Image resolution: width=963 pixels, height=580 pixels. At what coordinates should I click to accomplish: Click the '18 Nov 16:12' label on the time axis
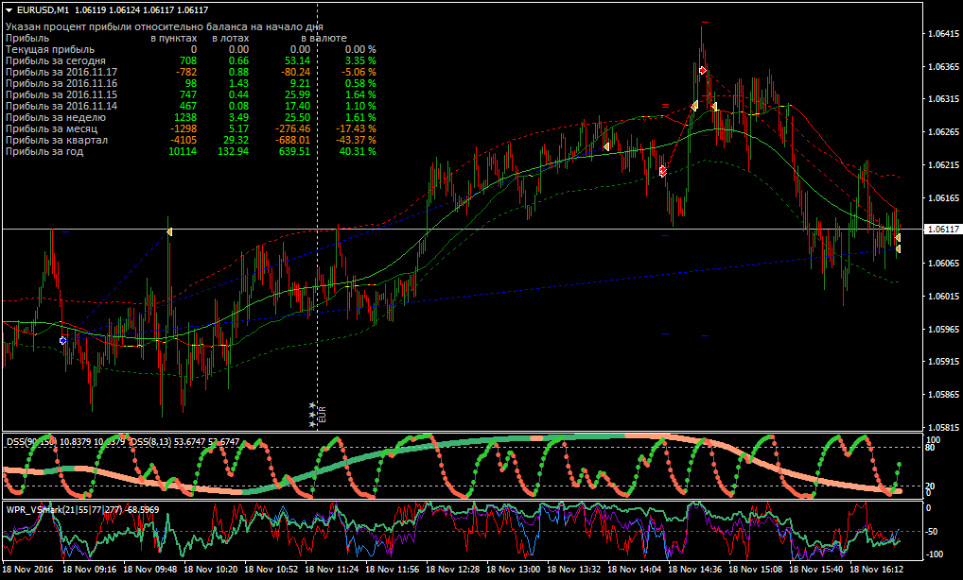pyautogui.click(x=876, y=570)
